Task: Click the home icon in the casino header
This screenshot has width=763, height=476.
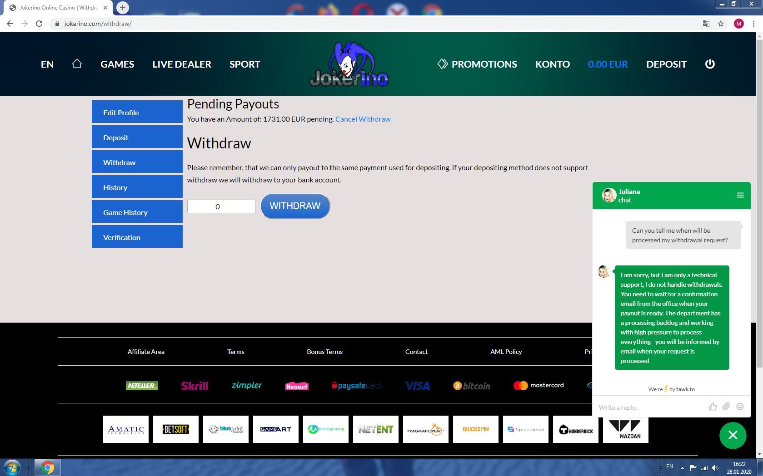Action: coord(77,64)
